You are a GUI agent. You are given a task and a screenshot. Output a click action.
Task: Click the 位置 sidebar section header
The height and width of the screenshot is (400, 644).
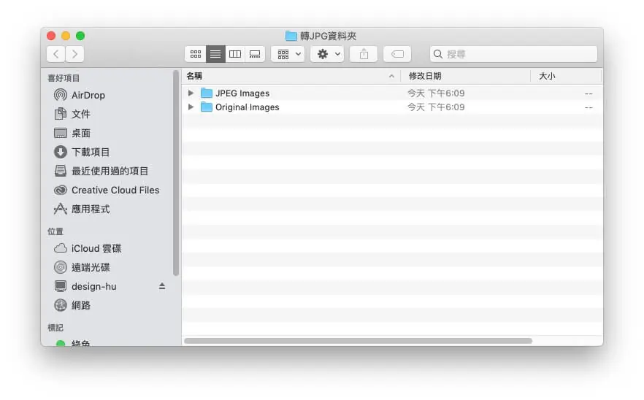55,231
